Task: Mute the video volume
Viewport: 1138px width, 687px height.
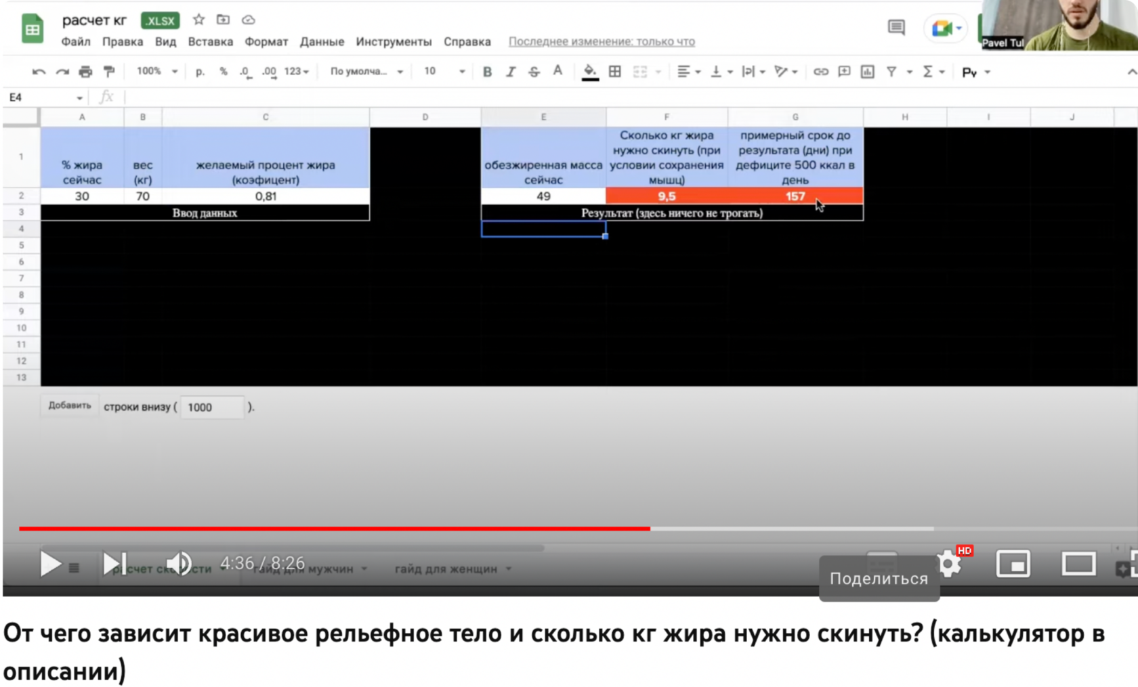Action: (179, 563)
